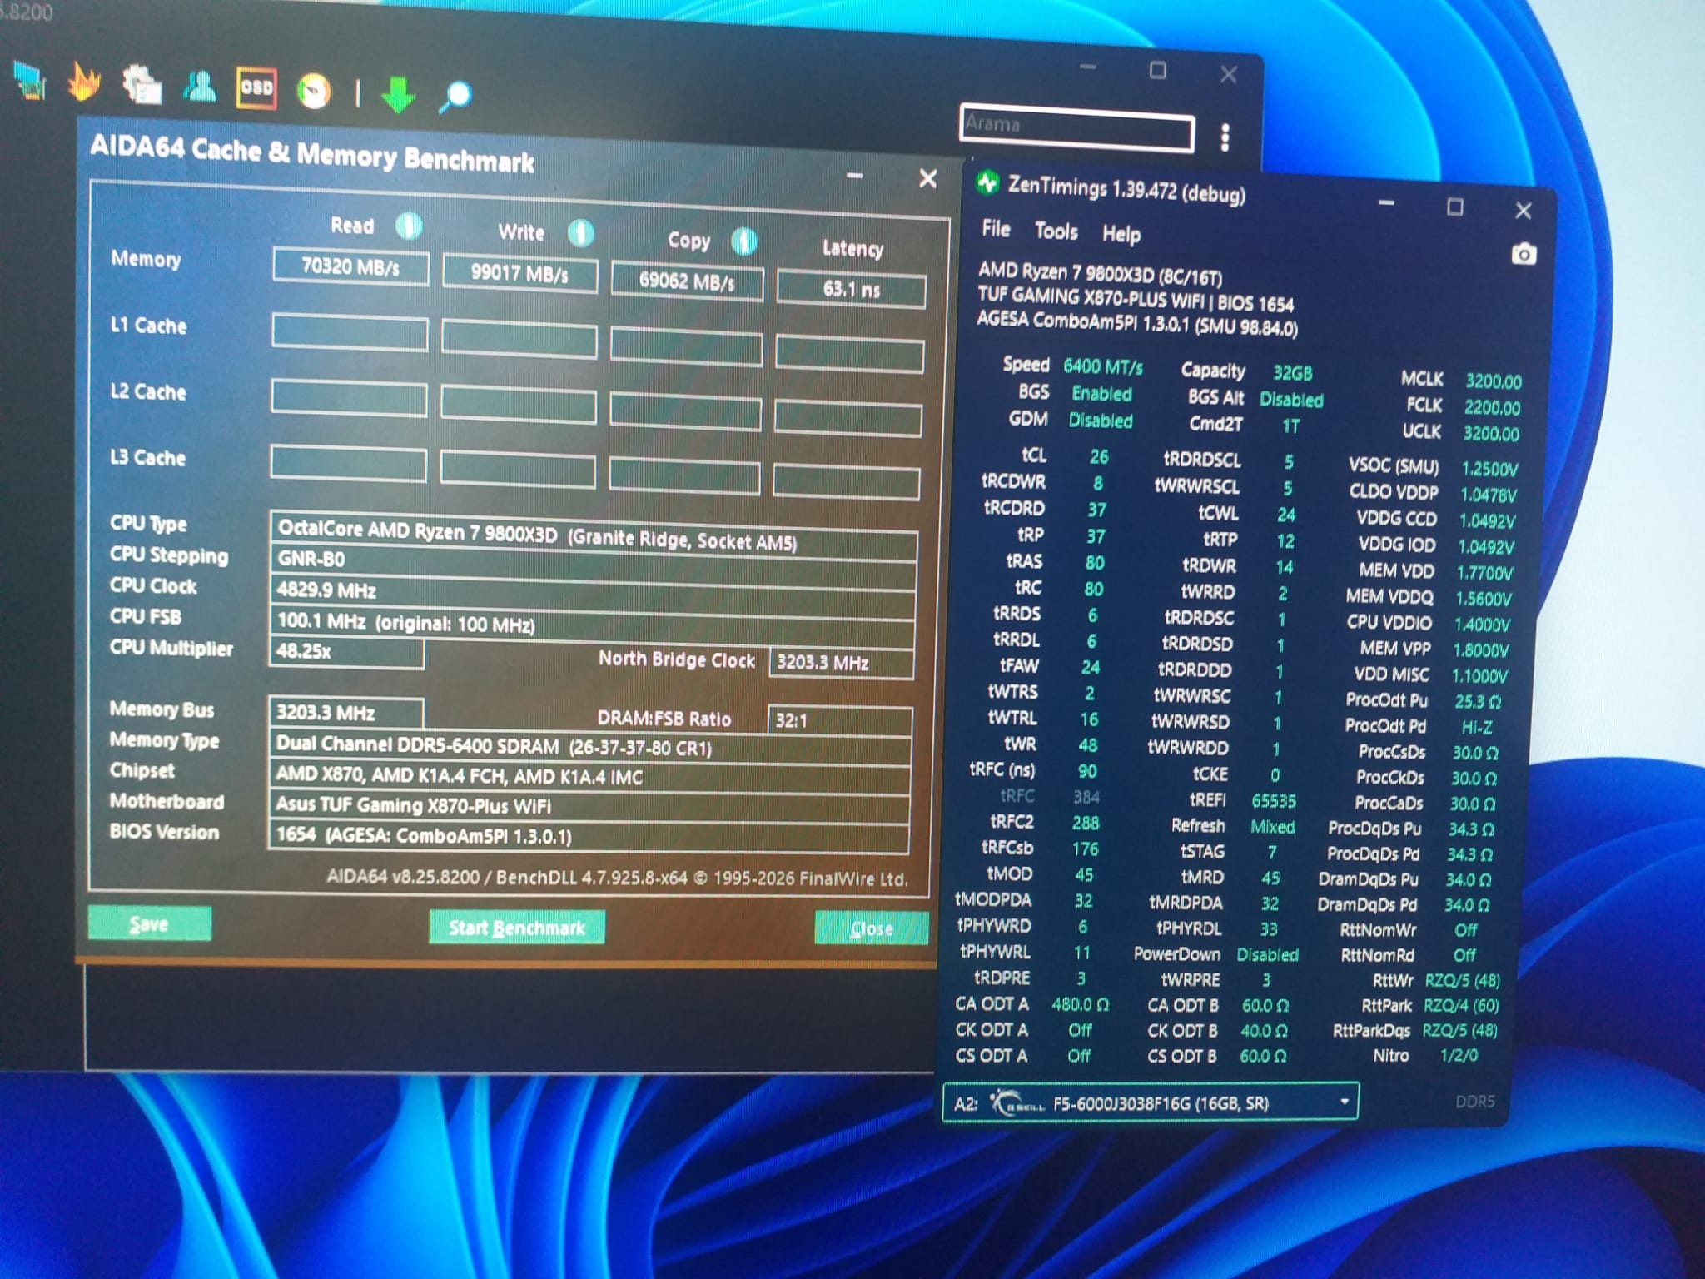Click the AMD Ryzen 7 9800X3D (8C/16T) line
Screen dimensions: 1705x1279
pos(1100,274)
